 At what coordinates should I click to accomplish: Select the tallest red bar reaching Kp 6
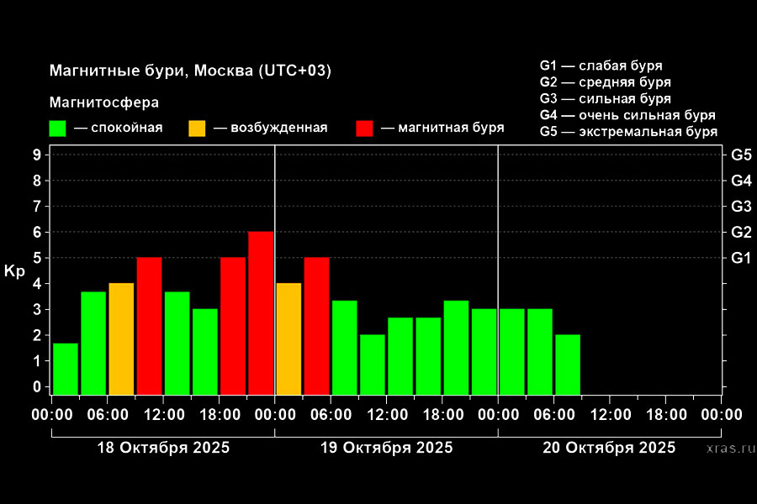click(261, 312)
